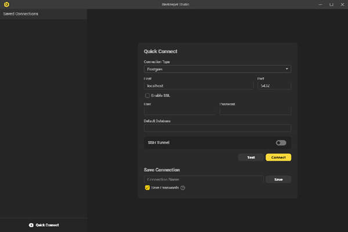Click into the Port field
The height and width of the screenshot is (232, 348).
click(x=274, y=85)
